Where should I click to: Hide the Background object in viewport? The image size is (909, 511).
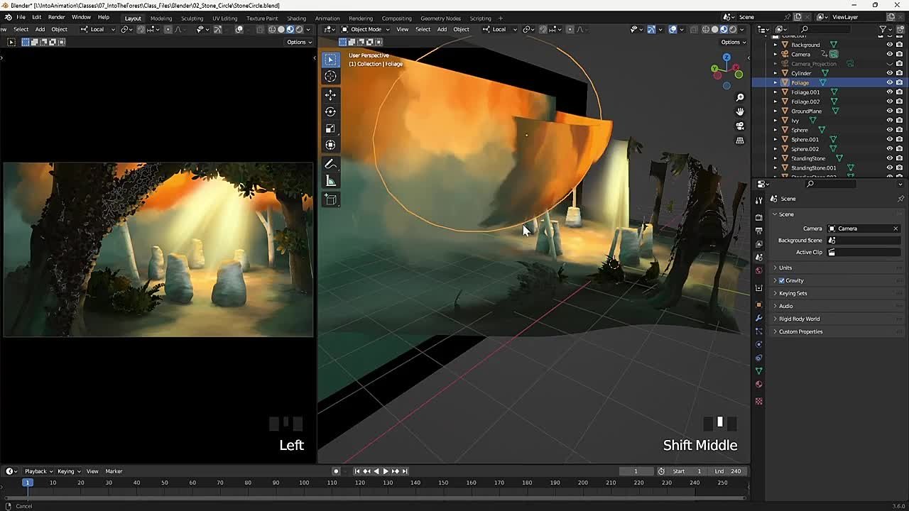point(889,45)
